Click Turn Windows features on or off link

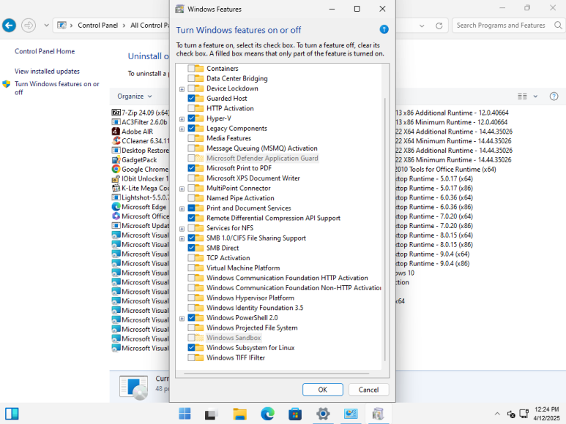(x=56, y=88)
